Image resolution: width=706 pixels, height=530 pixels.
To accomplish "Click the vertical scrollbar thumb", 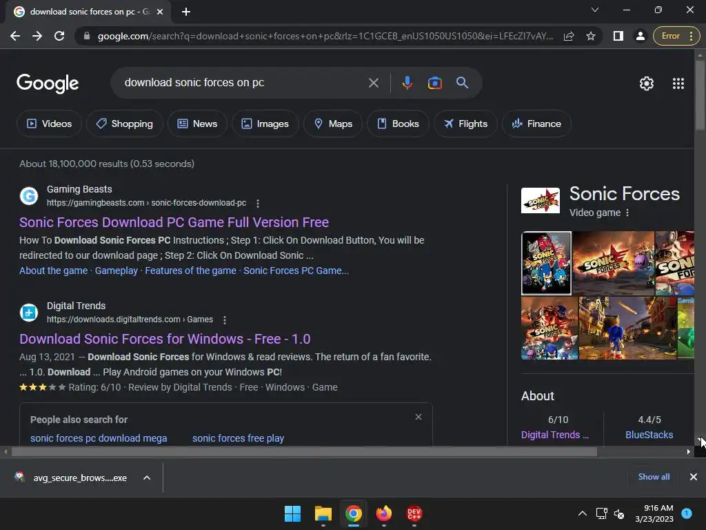I will tap(700, 95).
